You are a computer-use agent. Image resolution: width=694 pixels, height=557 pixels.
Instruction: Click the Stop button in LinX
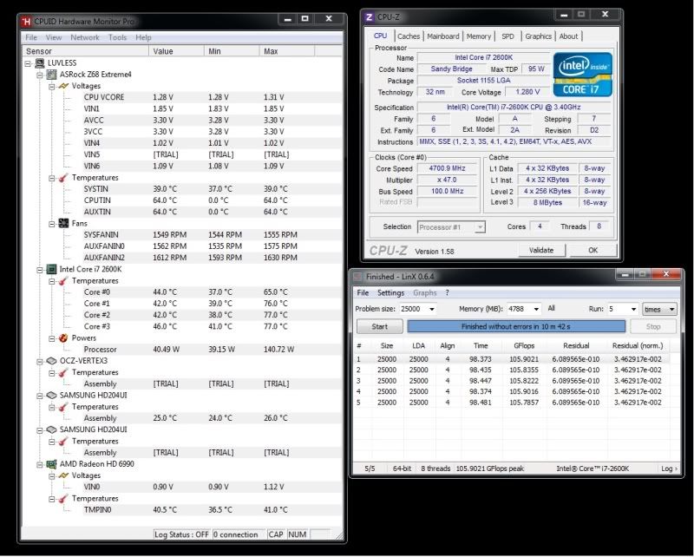click(653, 326)
